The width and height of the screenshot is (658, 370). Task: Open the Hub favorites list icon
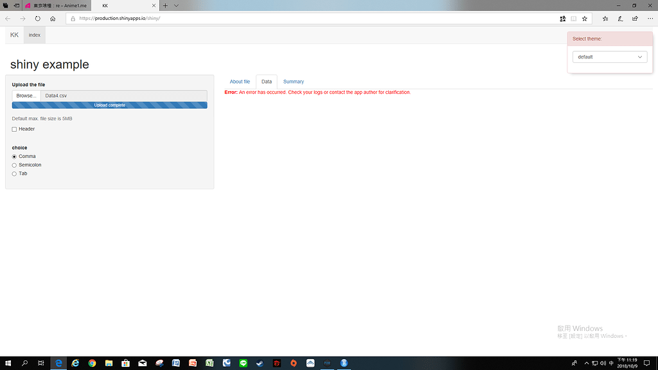tap(606, 18)
